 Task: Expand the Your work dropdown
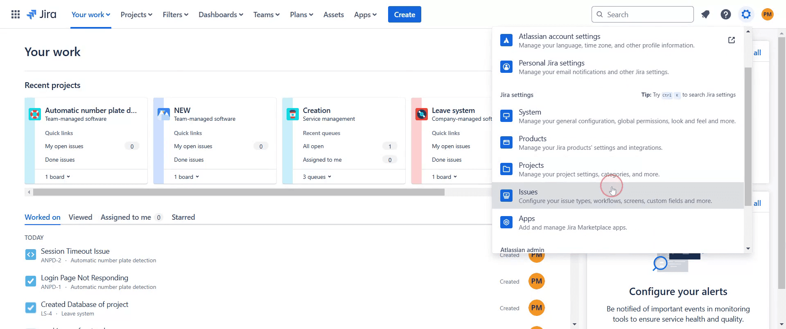pyautogui.click(x=91, y=15)
